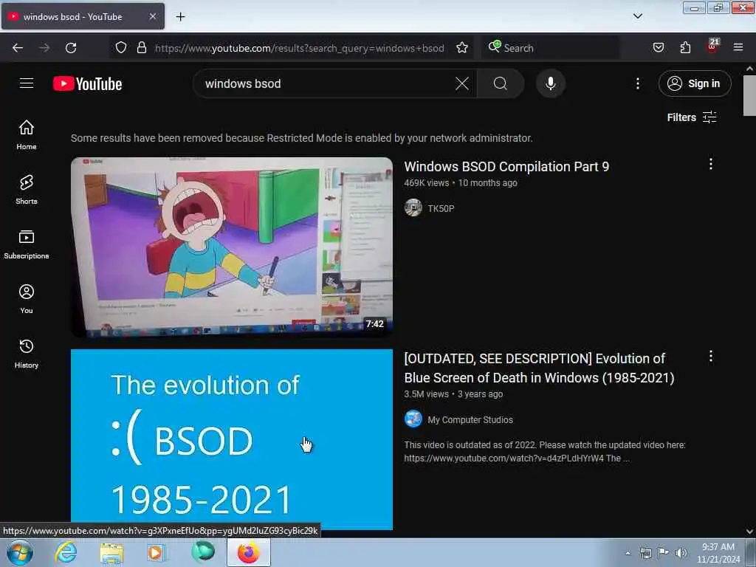Open the network tray icon

pos(645,553)
